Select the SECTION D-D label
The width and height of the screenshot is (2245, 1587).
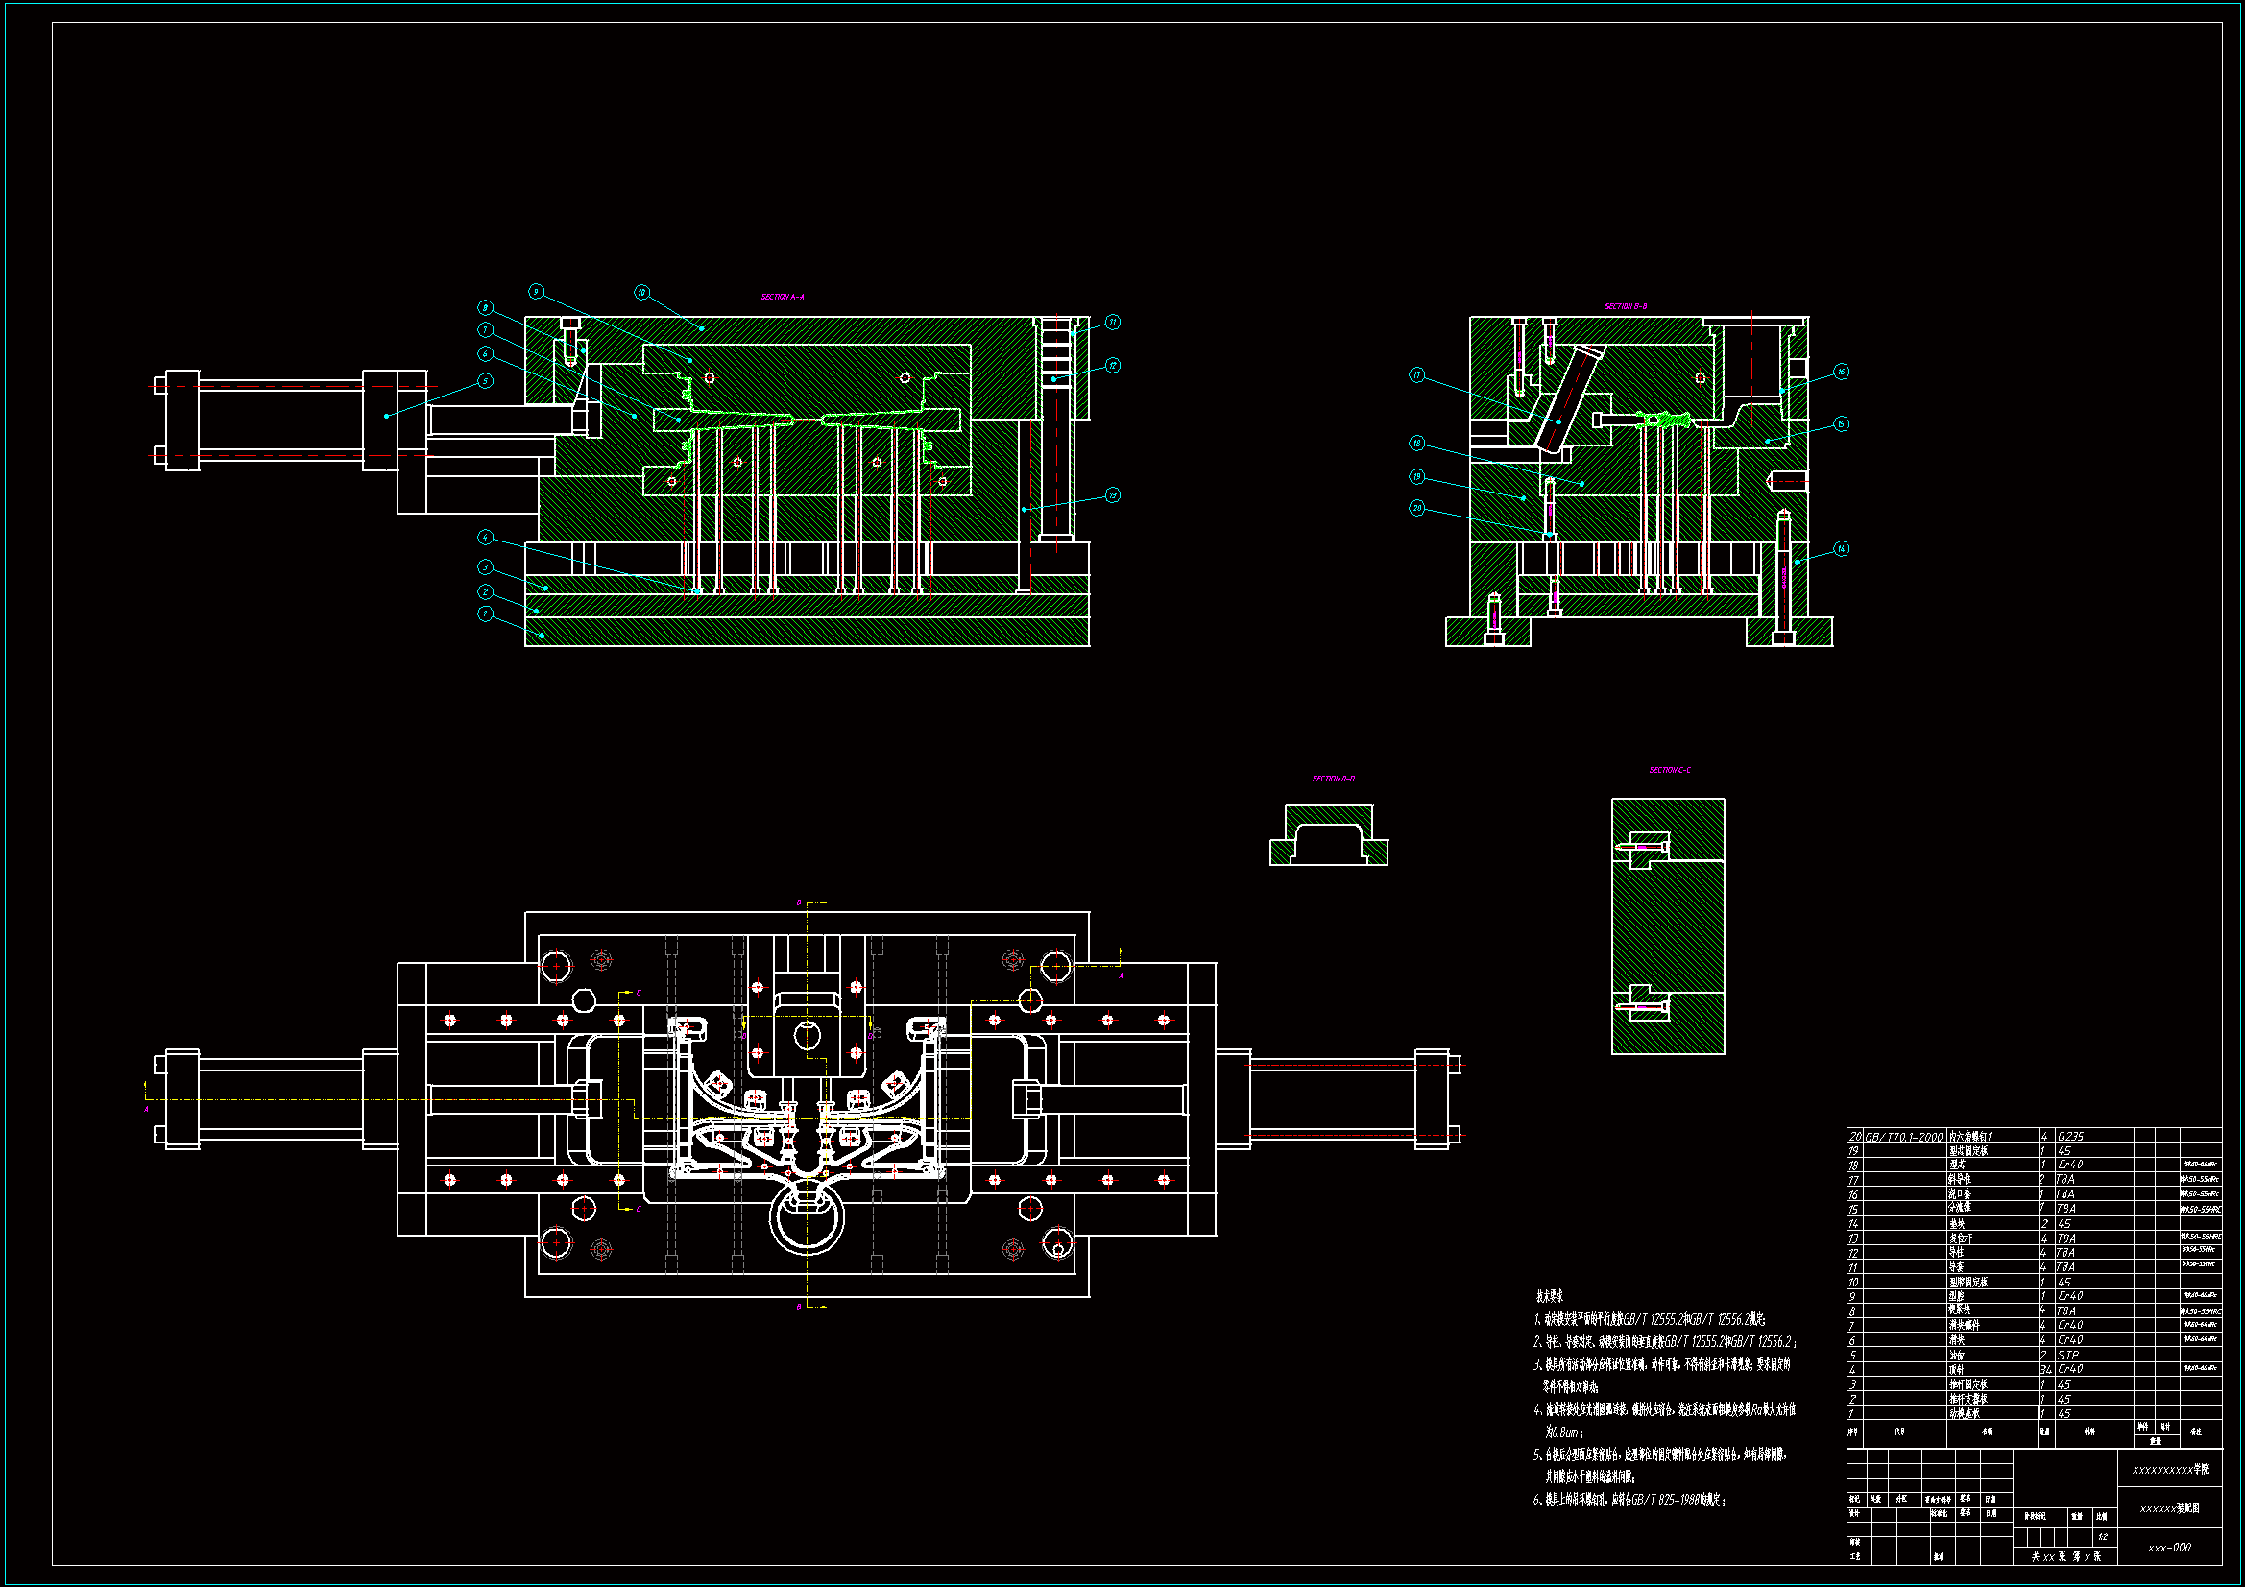coord(1333,780)
